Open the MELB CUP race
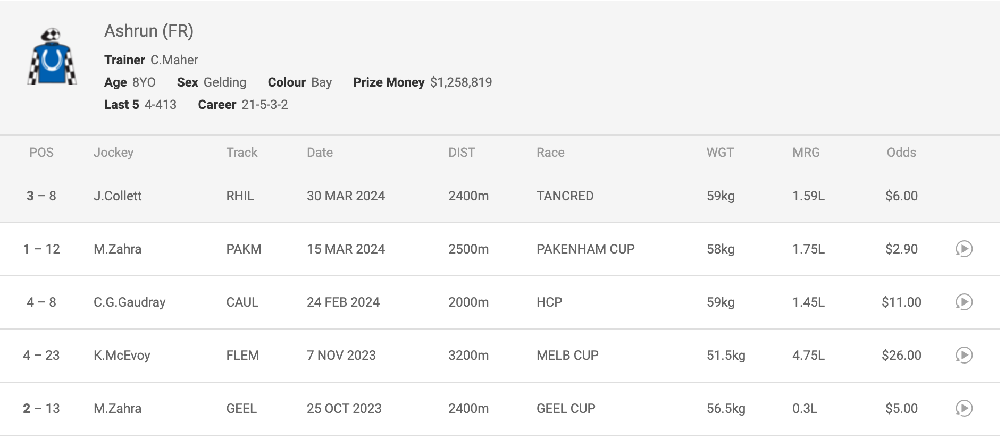Screen dimensions: 1005x439 (x=567, y=356)
